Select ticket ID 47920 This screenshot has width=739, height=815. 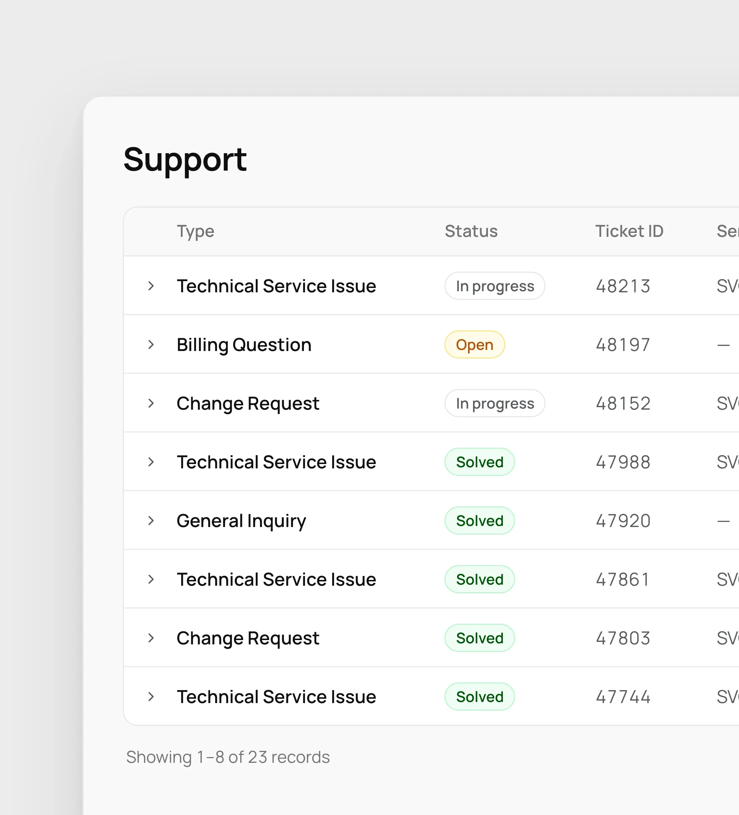(623, 521)
